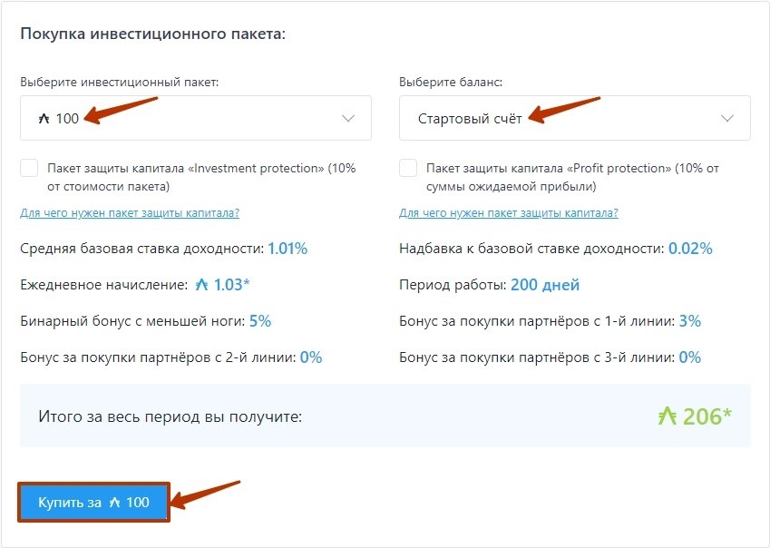Click the 200 дней work period value

545,285
